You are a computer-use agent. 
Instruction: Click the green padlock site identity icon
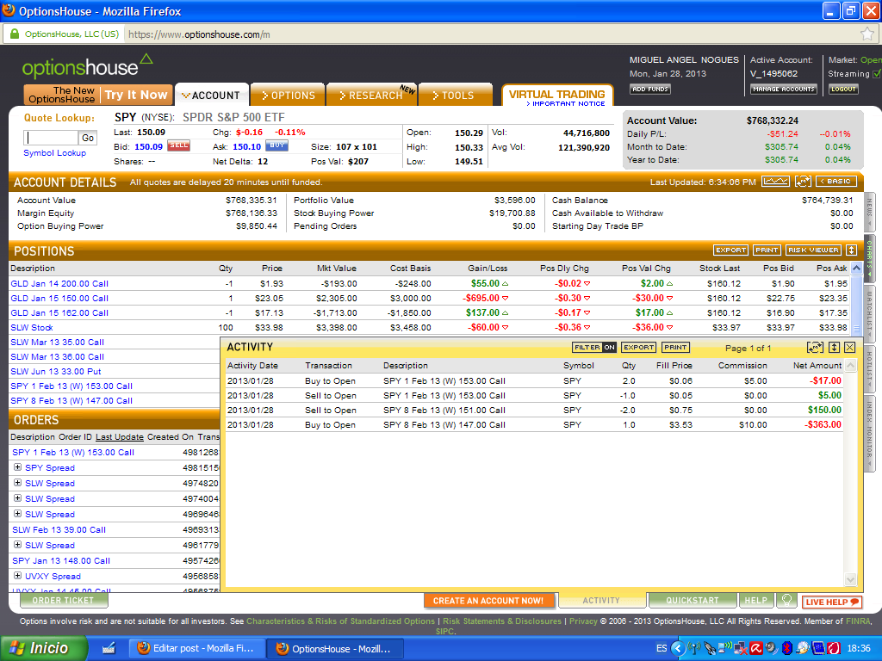click(15, 34)
